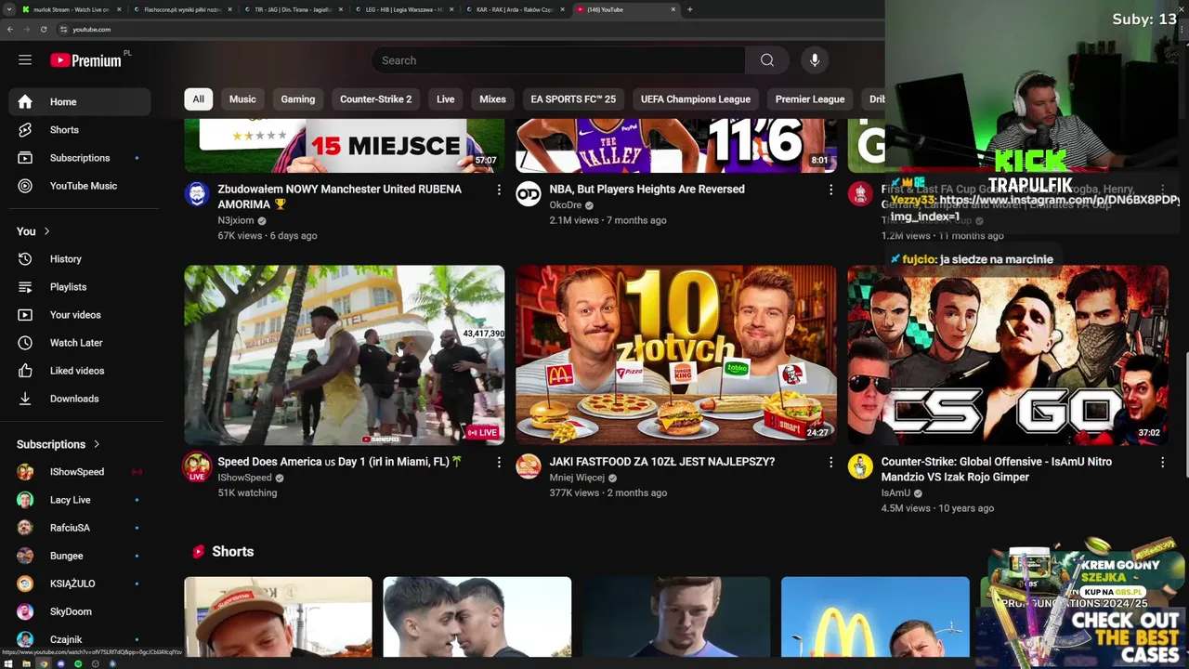Open RafciuSA subscription channel

coord(80,528)
